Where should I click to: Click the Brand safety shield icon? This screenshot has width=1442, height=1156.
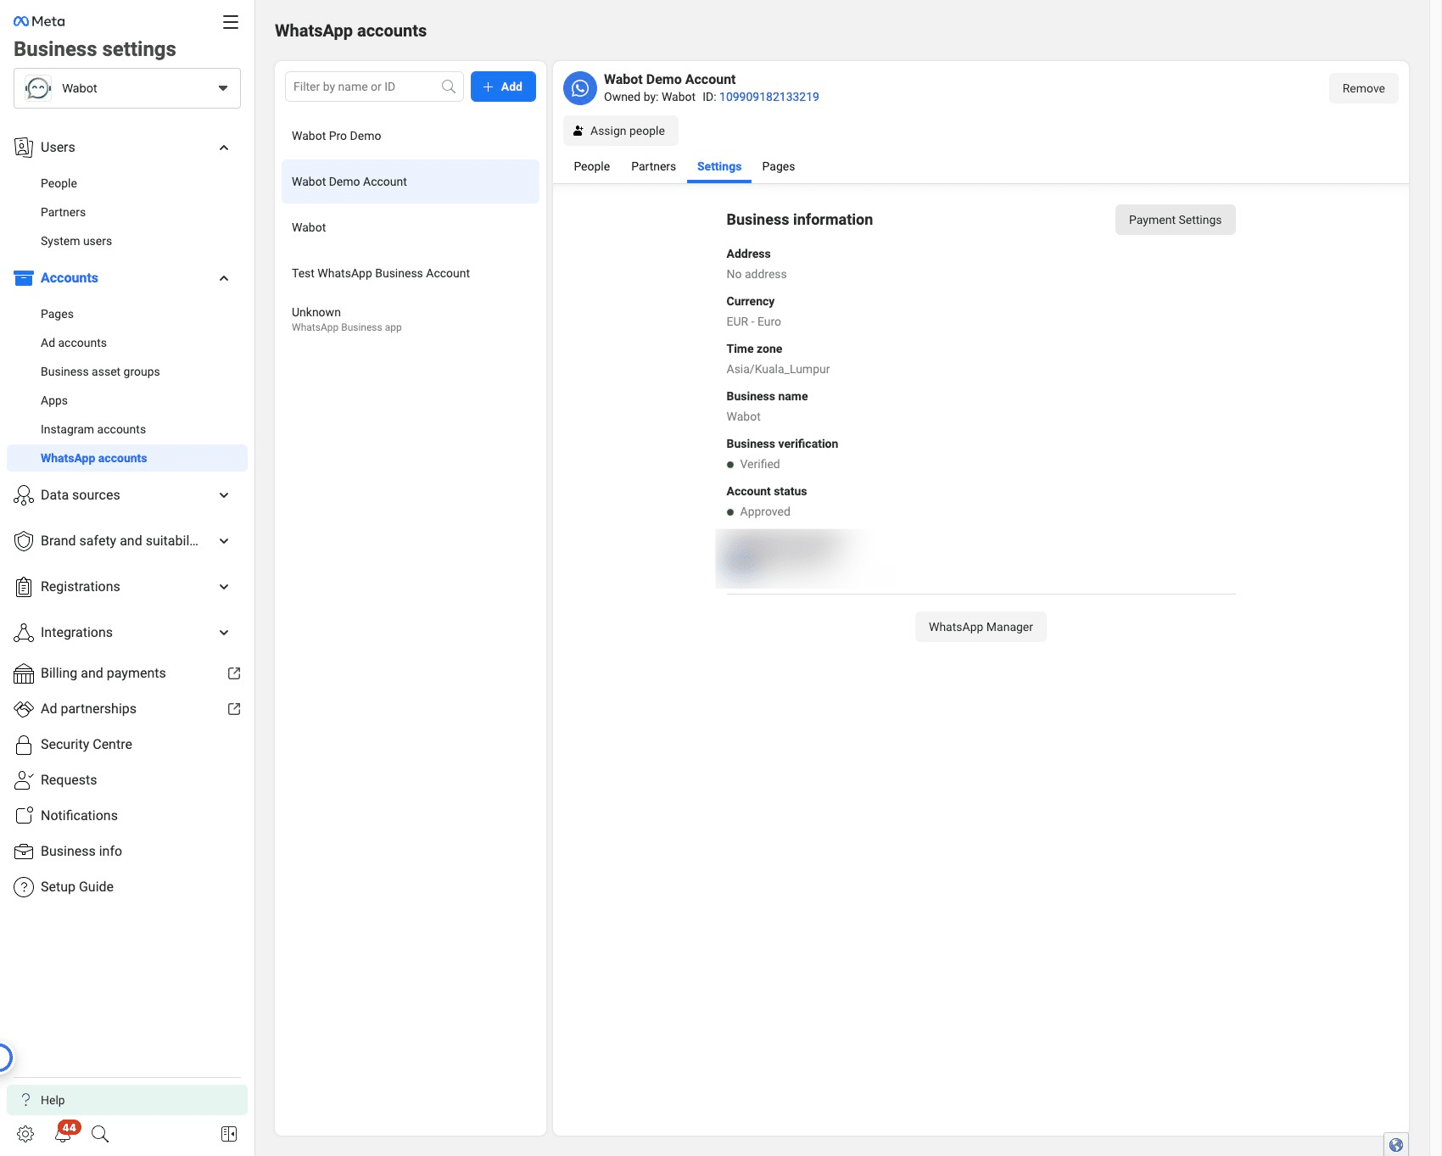pos(24,541)
